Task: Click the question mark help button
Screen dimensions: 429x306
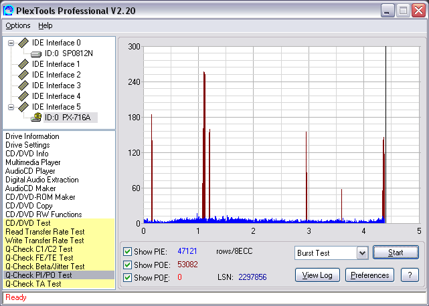Action: coord(410,275)
